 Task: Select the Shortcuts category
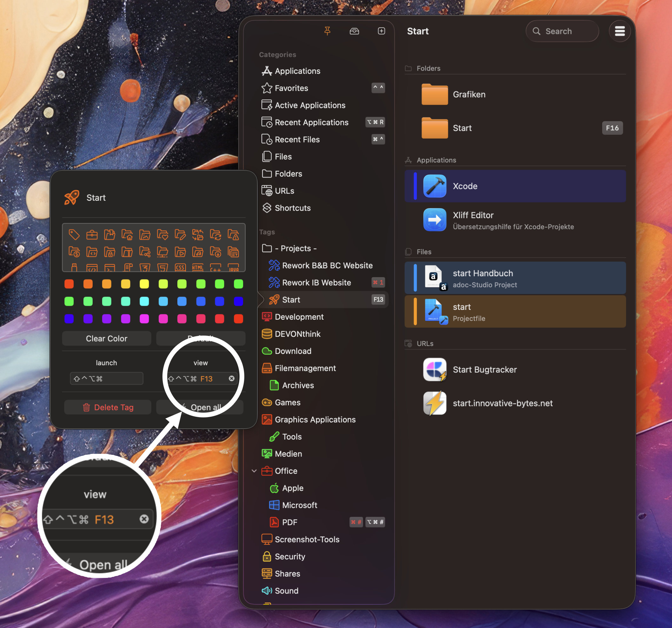(293, 208)
